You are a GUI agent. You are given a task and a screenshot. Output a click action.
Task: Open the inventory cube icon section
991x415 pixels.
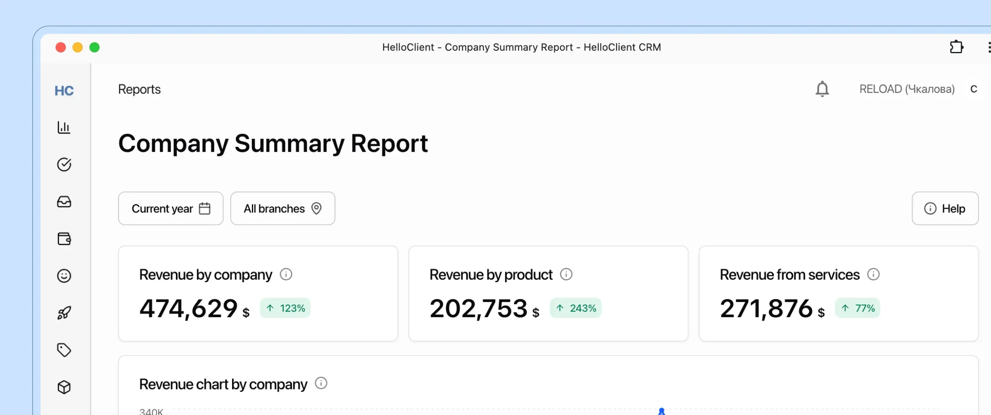pyautogui.click(x=64, y=387)
